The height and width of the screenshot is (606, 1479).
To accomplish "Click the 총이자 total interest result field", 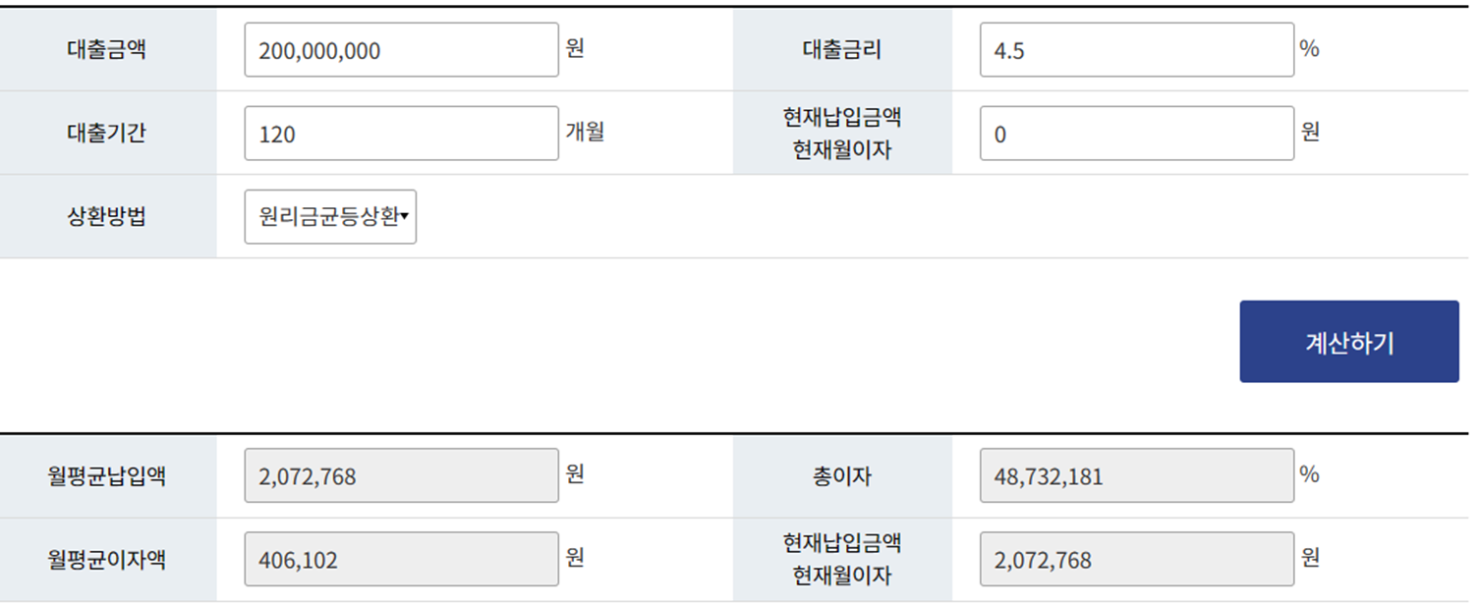I will coord(1135,475).
